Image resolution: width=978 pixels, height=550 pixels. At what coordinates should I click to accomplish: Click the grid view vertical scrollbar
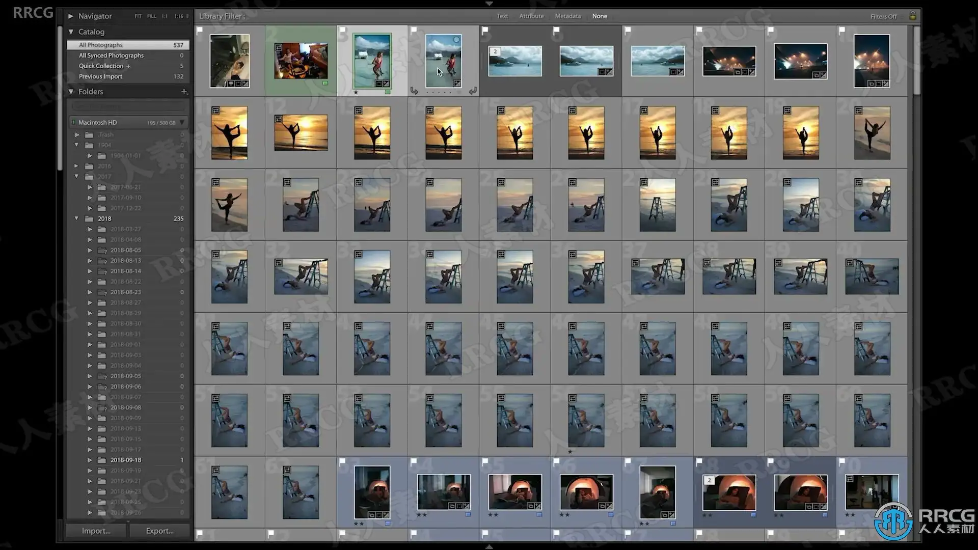[917, 60]
